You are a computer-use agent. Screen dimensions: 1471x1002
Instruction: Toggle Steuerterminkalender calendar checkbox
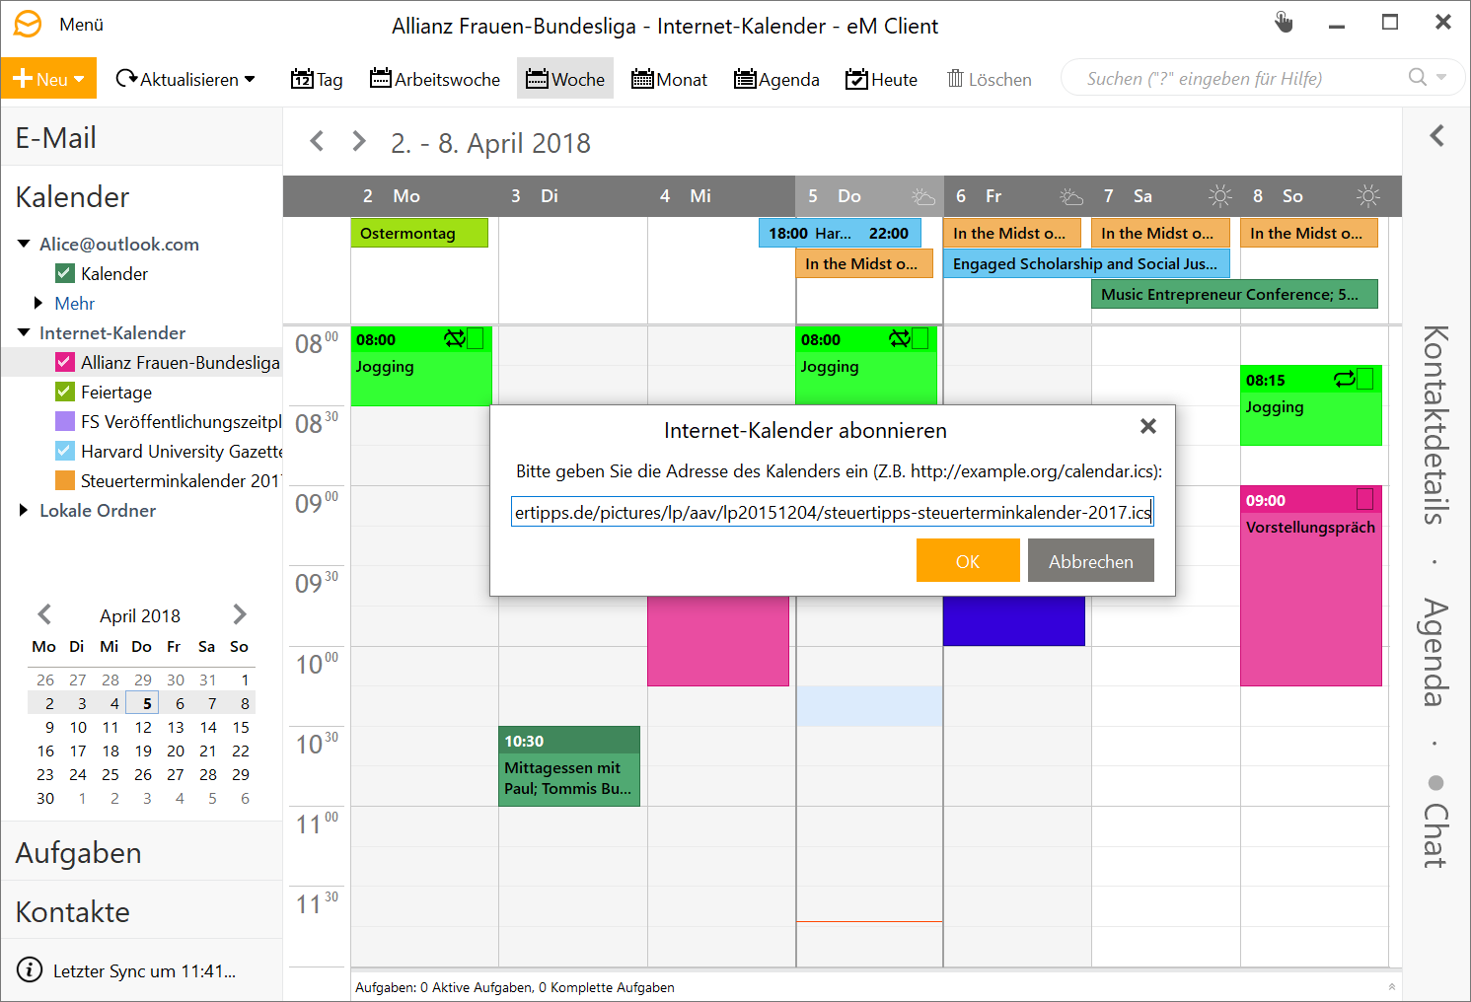click(65, 480)
